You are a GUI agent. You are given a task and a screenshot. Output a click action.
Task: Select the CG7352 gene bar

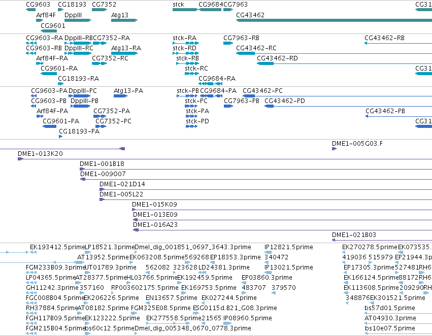[99, 10]
